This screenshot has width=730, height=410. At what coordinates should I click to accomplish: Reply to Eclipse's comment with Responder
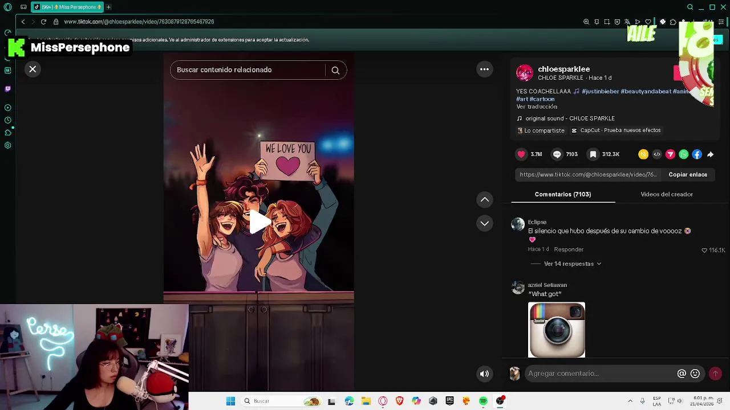point(569,249)
